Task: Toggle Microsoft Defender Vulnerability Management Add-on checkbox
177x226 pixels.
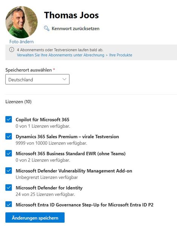Action: tap(9, 171)
